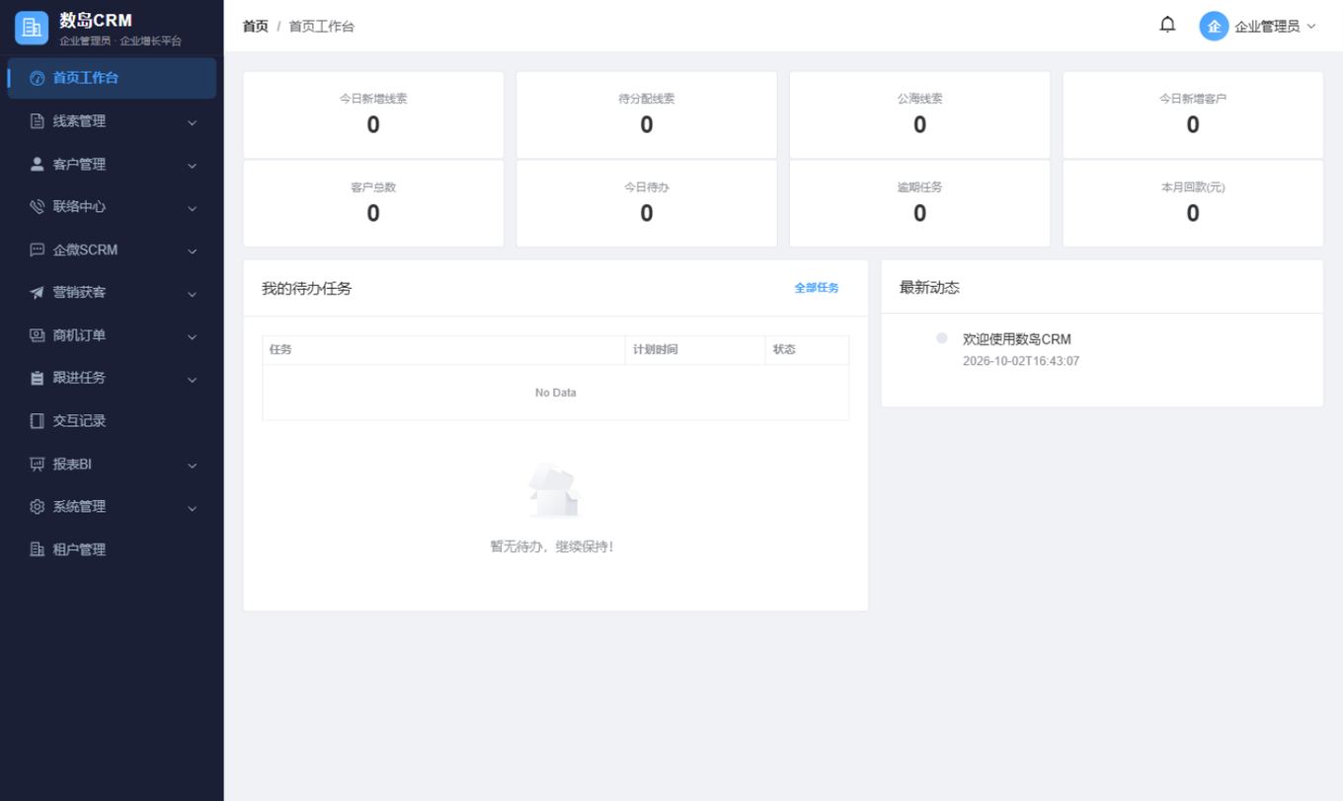Click the 首页 breadcrumb link
This screenshot has height=801, width=1343.
(256, 27)
